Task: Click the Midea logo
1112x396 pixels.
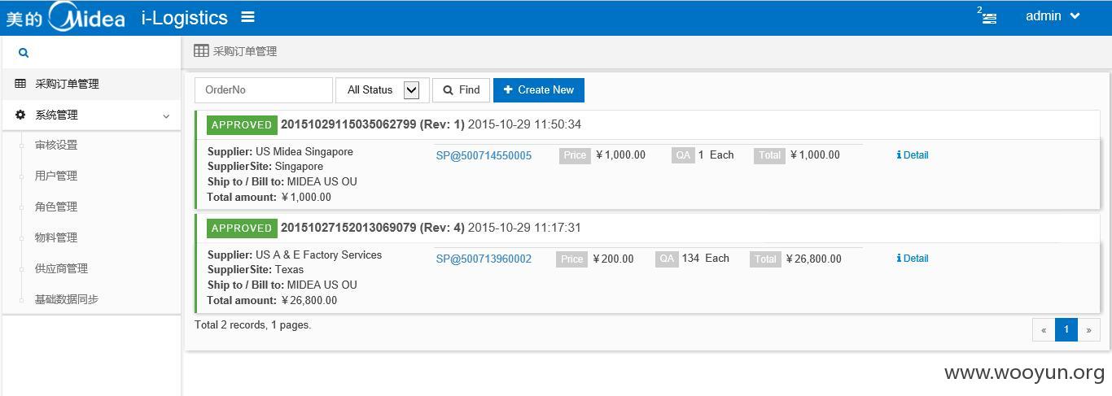Action: coord(66,16)
